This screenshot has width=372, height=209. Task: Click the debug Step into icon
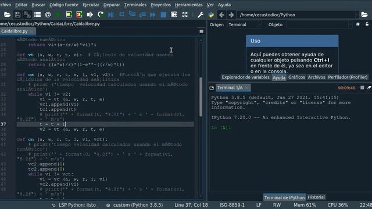132,15
